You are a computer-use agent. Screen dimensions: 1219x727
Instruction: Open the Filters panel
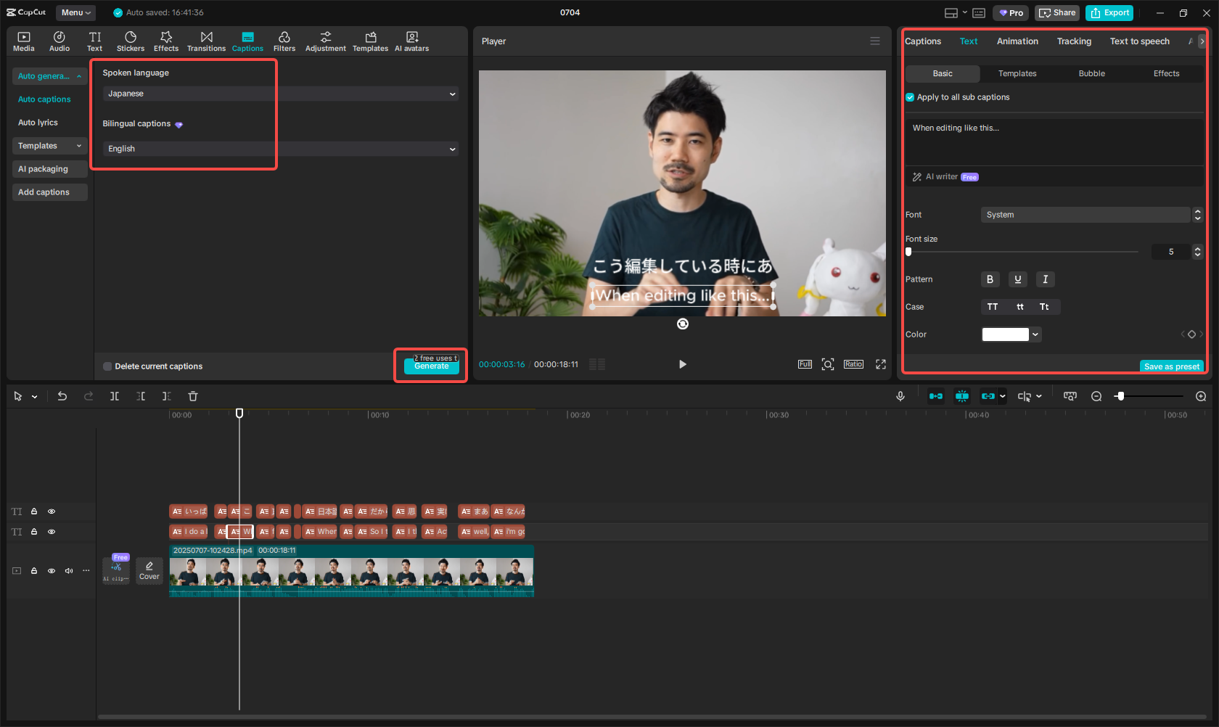pyautogui.click(x=284, y=41)
